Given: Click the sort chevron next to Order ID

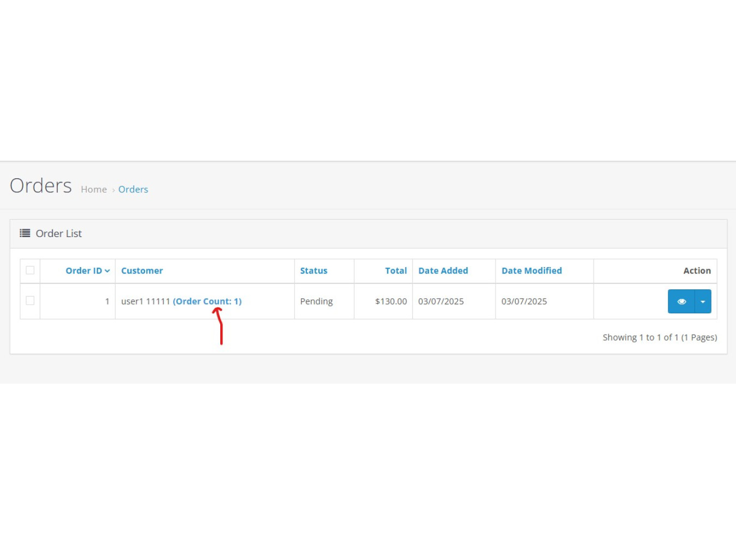Looking at the screenshot, I should click(107, 271).
